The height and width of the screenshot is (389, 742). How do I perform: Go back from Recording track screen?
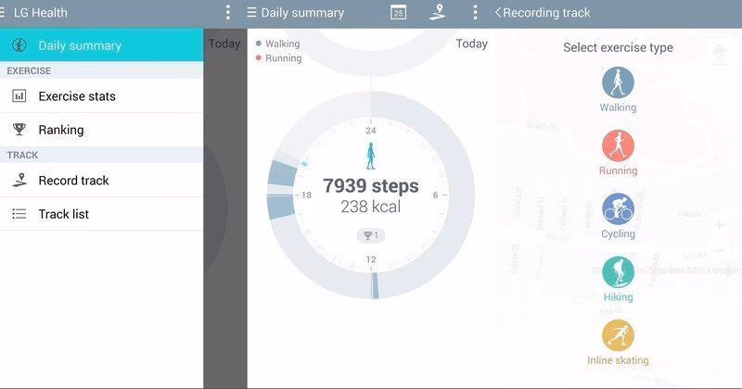pos(498,13)
